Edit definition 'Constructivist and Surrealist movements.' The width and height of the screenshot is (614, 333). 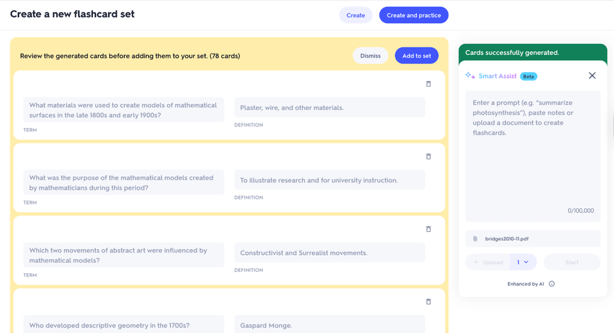click(x=329, y=253)
